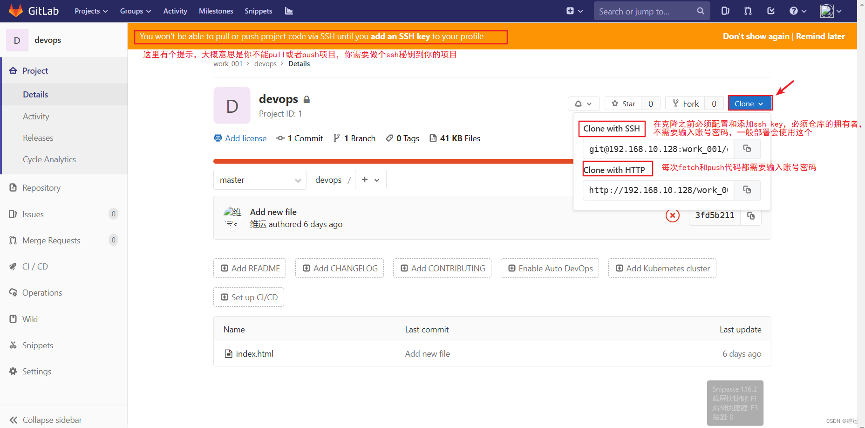Toggle the Clone dropdown button
Screen dimensions: 865x428
[x=749, y=104]
